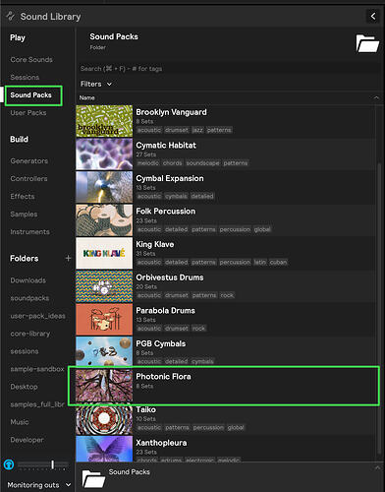Image resolution: width=385 pixels, height=492 pixels.
Task: Select the Xanthopleura title
Action: click(161, 443)
